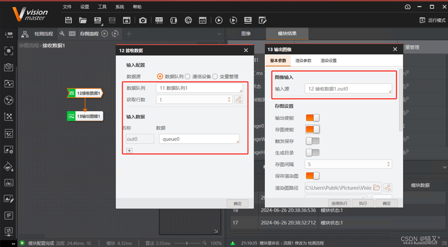The height and width of the screenshot is (247, 448).
Task: Open the 数据队列 dropdown showing 11 数据队列1
Action: click(x=199, y=88)
